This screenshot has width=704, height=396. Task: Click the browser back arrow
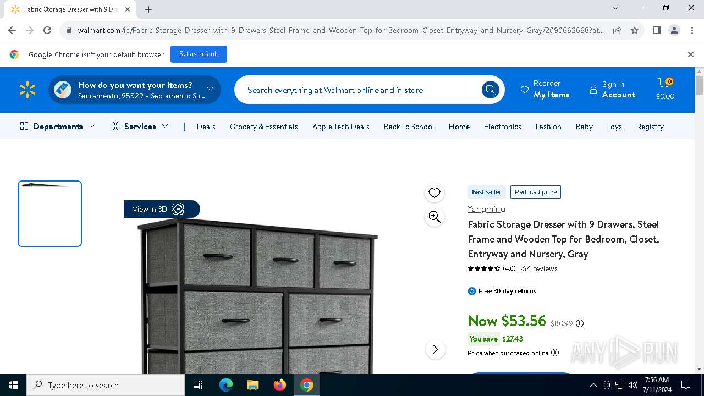pos(12,30)
